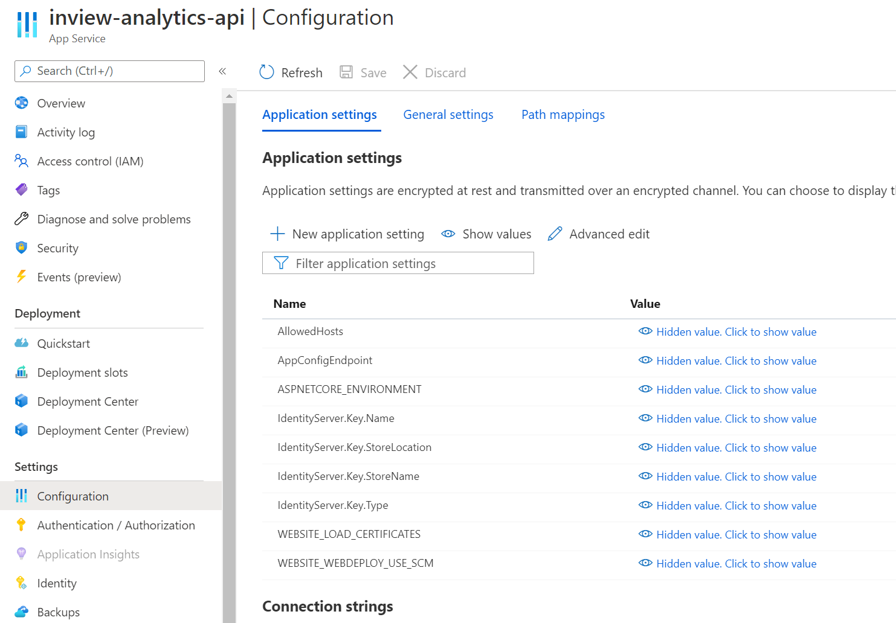Add a new application setting
The width and height of the screenshot is (896, 623).
347,234
